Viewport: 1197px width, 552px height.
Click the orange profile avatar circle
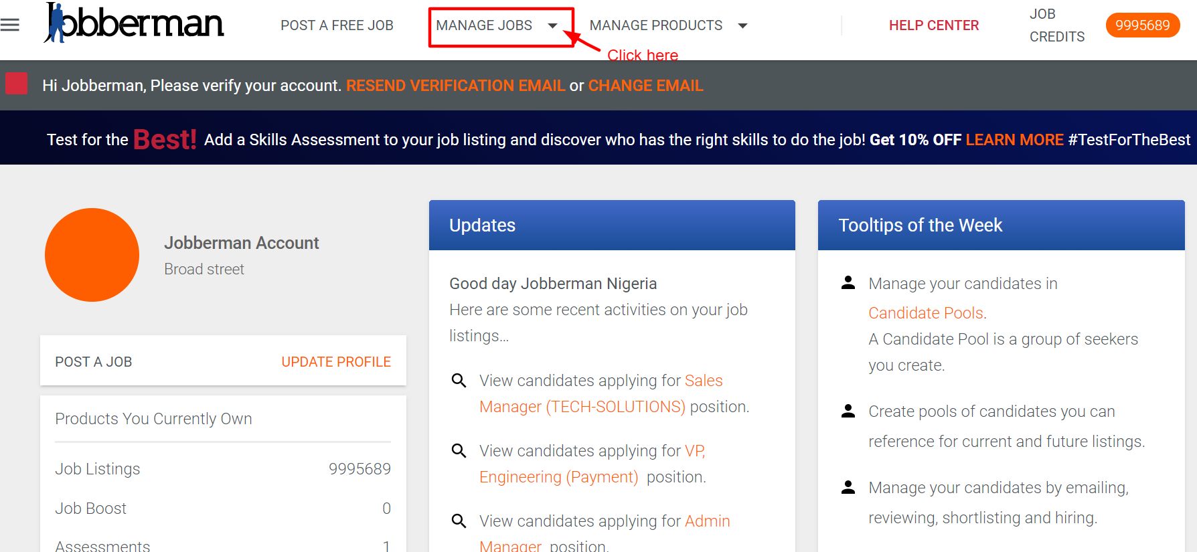tap(92, 255)
